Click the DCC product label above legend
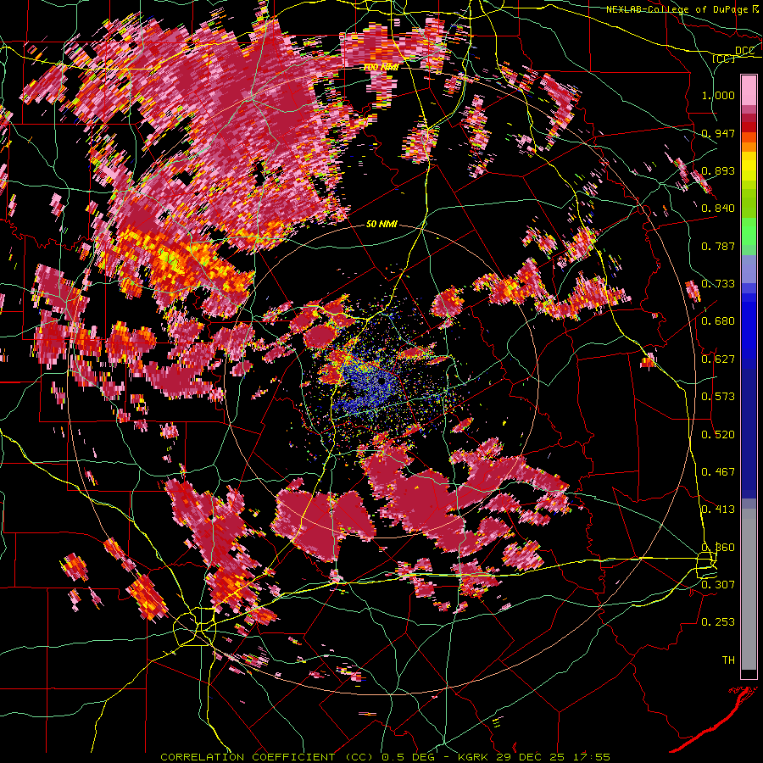Viewport: 763px width, 763px height. click(x=744, y=51)
